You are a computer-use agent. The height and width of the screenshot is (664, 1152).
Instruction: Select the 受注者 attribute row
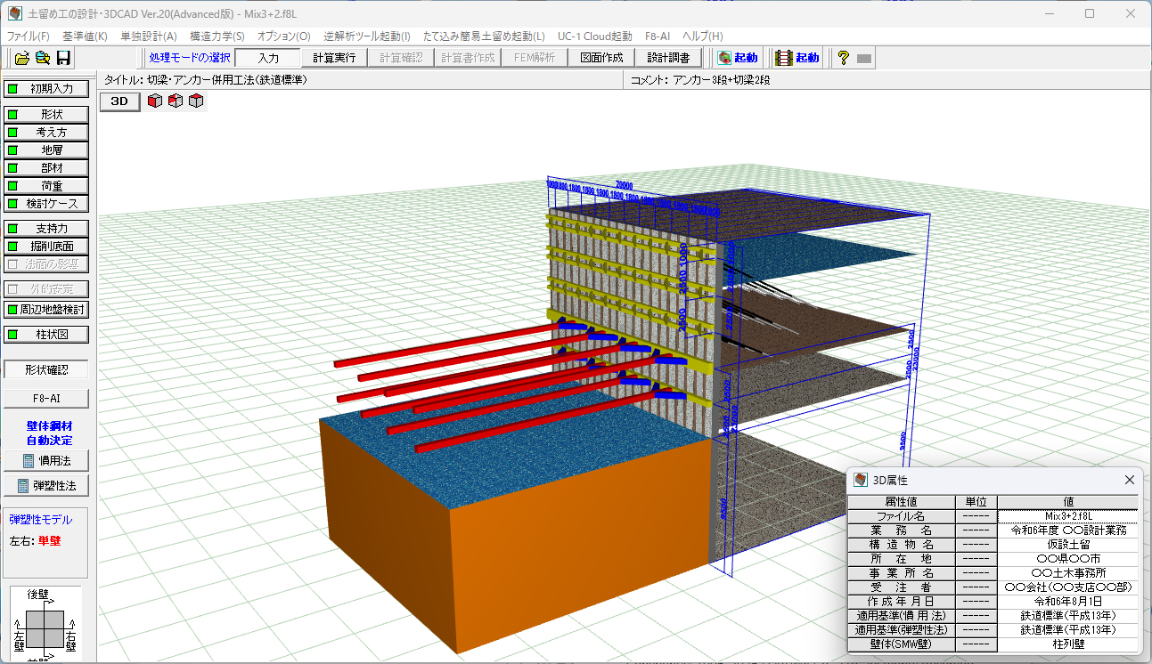pyautogui.click(x=993, y=587)
